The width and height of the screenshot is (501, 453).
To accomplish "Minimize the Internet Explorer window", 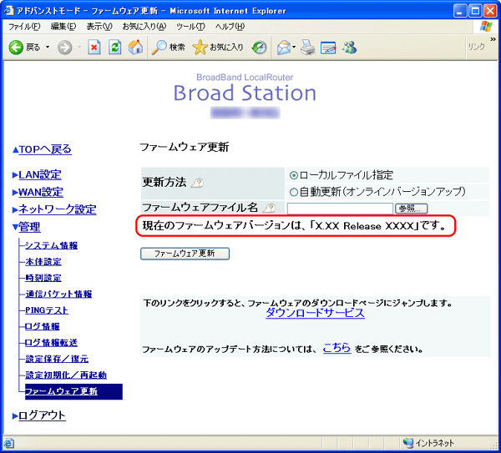I will point(460,11).
